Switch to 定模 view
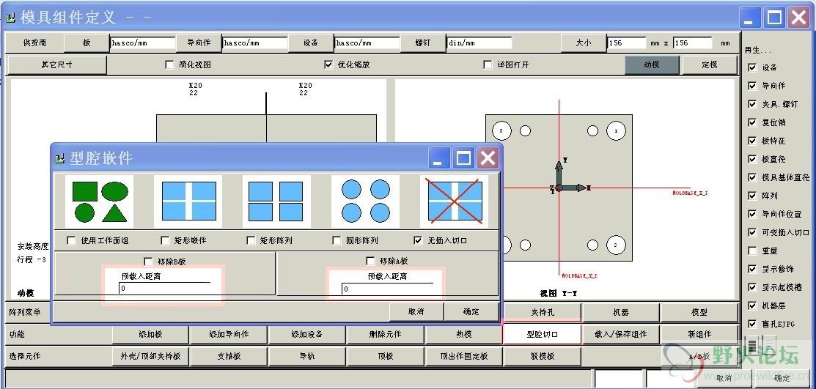Image resolution: width=816 pixels, height=389 pixels. click(710, 65)
